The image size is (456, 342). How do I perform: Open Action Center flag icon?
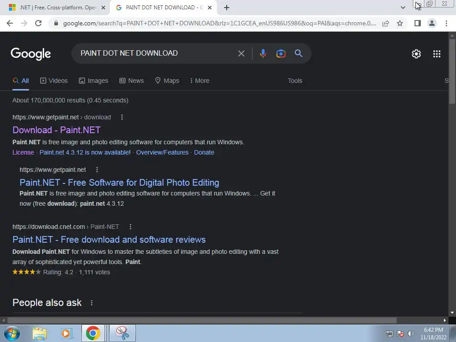pyautogui.click(x=400, y=334)
